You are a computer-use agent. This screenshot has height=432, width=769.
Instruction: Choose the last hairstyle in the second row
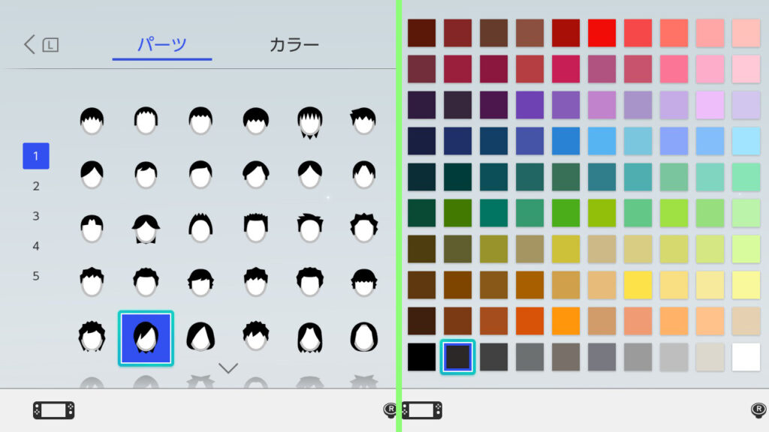364,174
